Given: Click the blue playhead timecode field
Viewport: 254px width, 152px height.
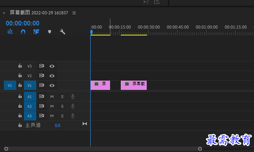Looking at the screenshot, I should tap(22, 23).
